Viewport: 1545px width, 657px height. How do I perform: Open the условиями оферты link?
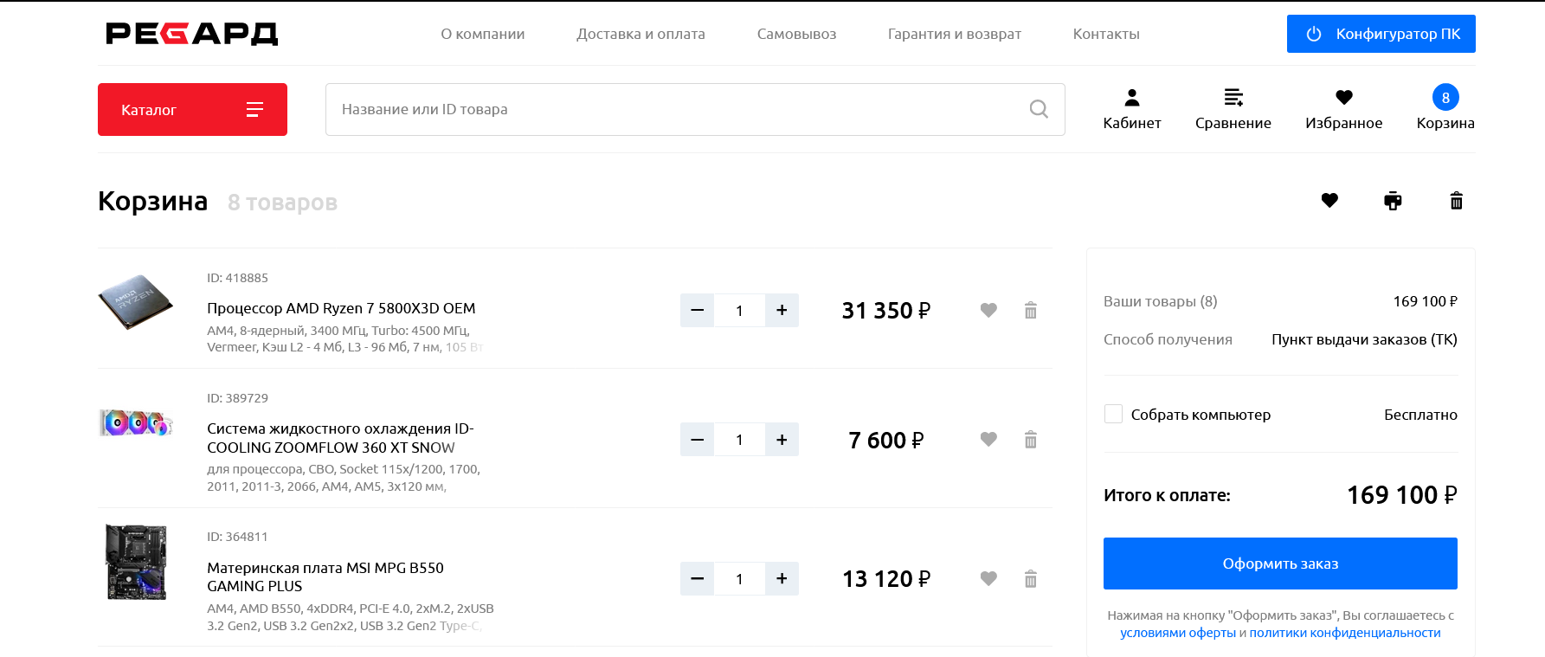pyautogui.click(x=1177, y=633)
